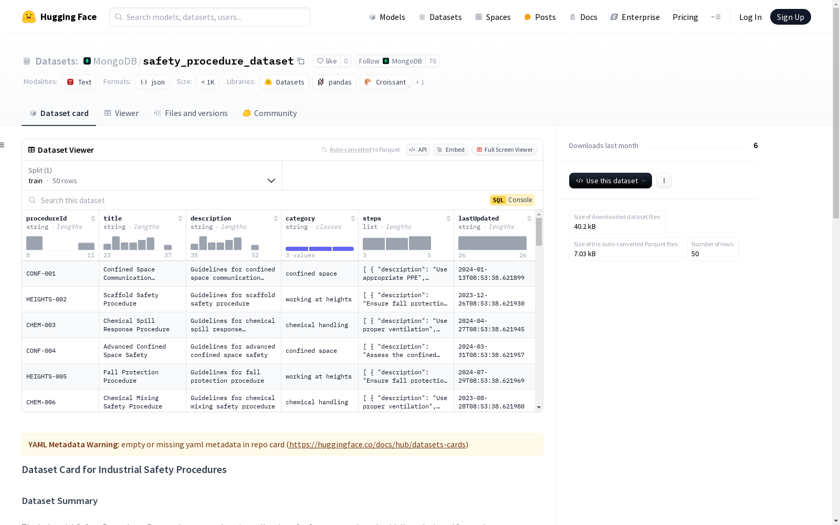The width and height of the screenshot is (840, 525).
Task: Select the CHEM-006 cell
Action: tap(60, 402)
